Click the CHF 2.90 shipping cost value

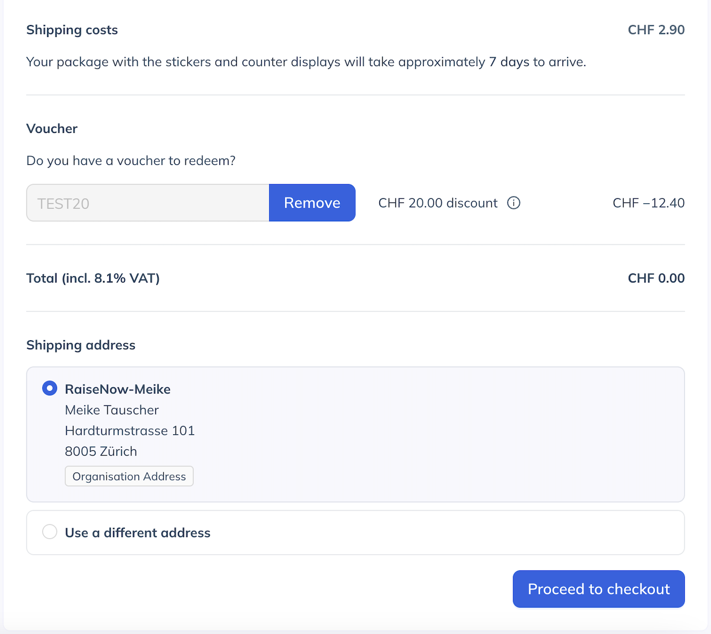656,30
